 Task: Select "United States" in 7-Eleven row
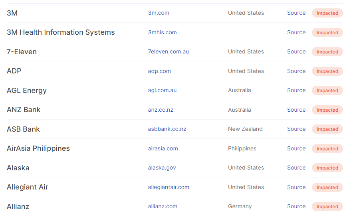coord(246,51)
